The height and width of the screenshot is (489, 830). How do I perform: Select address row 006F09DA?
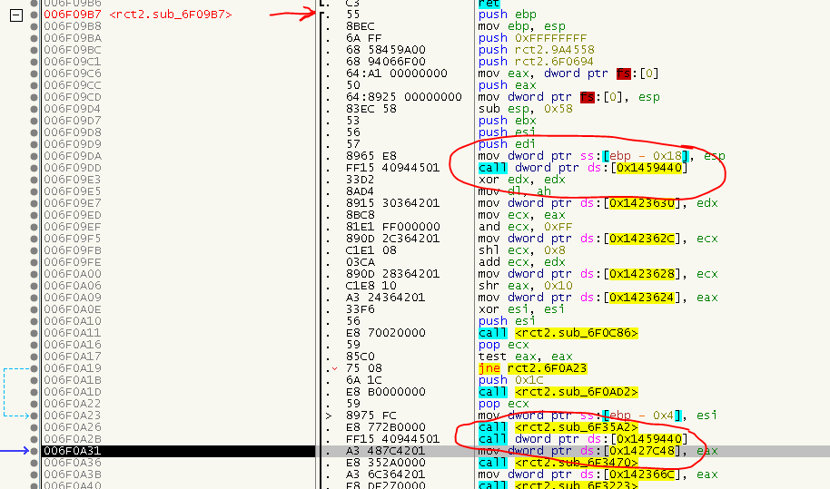click(x=73, y=156)
